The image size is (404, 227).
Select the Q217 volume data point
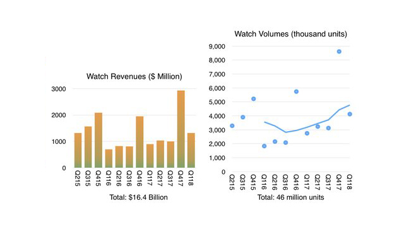(x=318, y=127)
